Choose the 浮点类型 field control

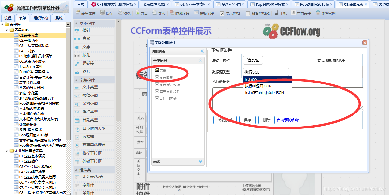click(90, 112)
